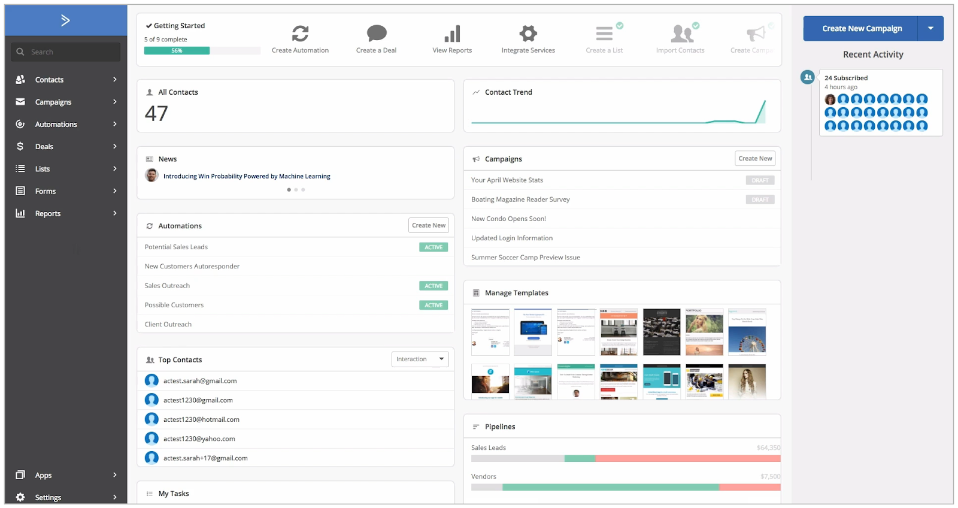Click the Lists sidebar icon

[x=20, y=169]
